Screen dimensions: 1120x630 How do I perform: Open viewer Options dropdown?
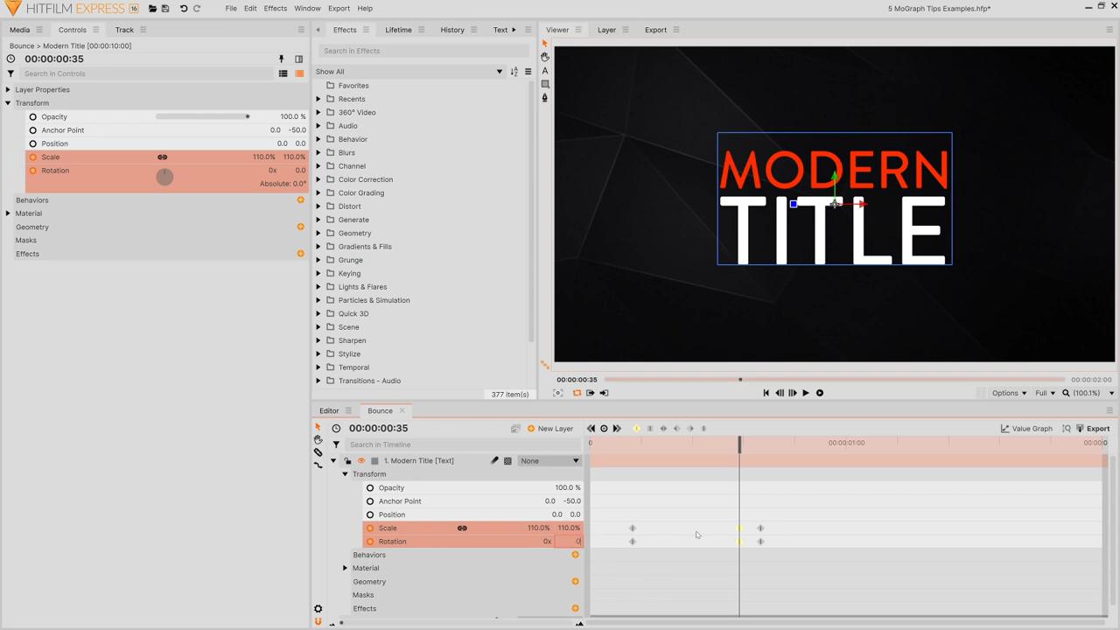click(x=1009, y=393)
